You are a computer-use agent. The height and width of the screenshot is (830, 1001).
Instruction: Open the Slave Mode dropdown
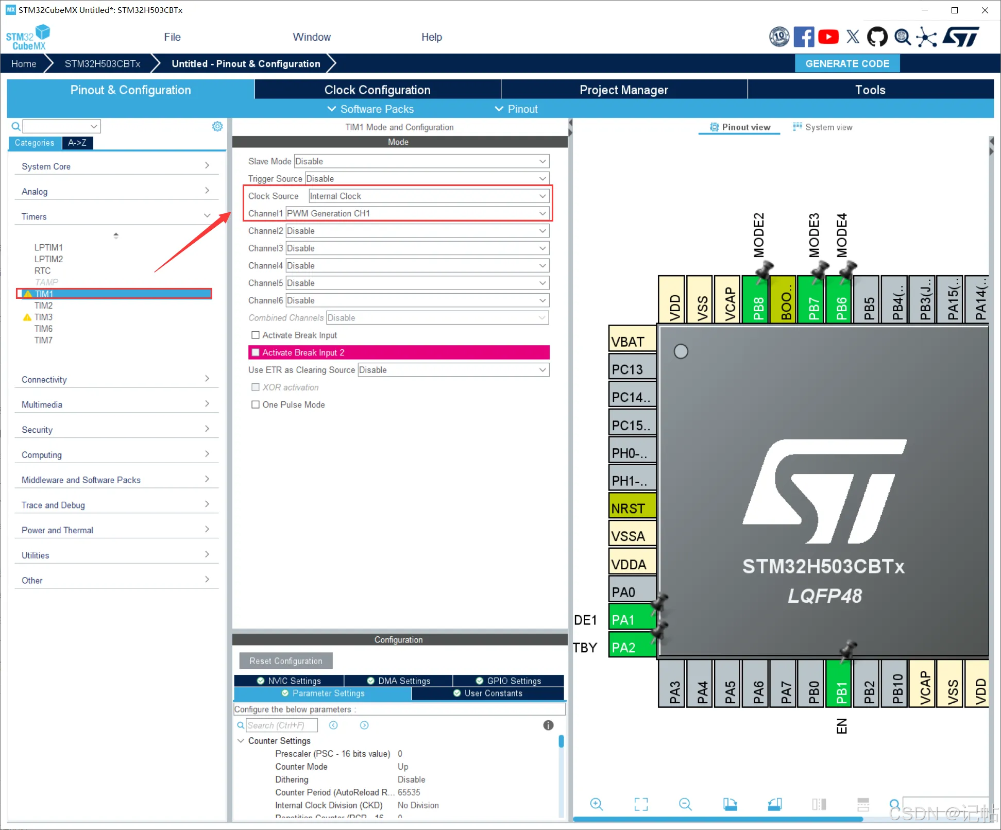pyautogui.click(x=421, y=161)
